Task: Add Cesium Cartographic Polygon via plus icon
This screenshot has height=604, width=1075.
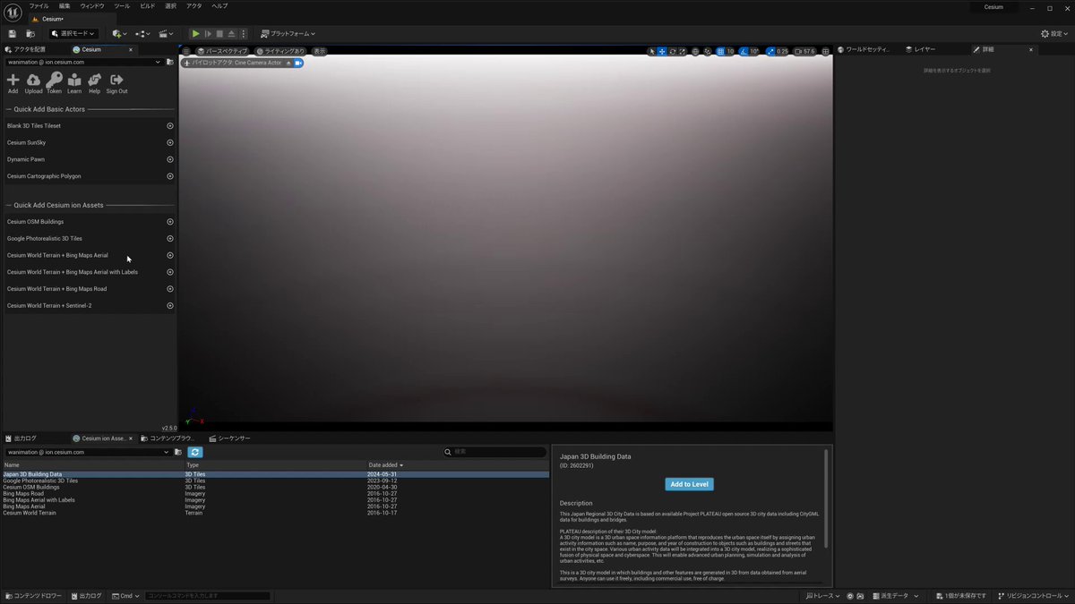Action: point(170,176)
